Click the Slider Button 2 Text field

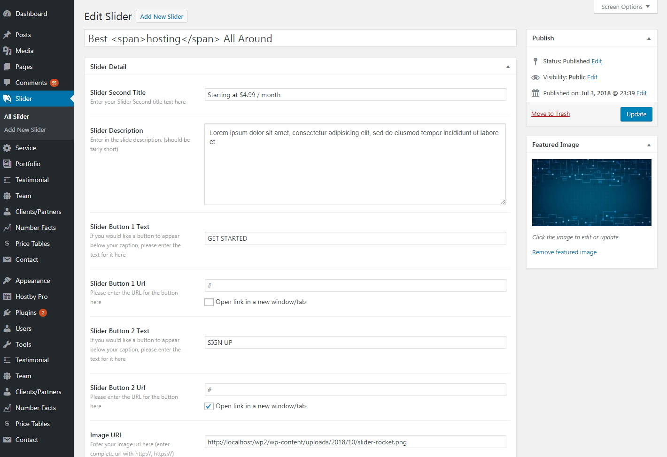point(355,343)
